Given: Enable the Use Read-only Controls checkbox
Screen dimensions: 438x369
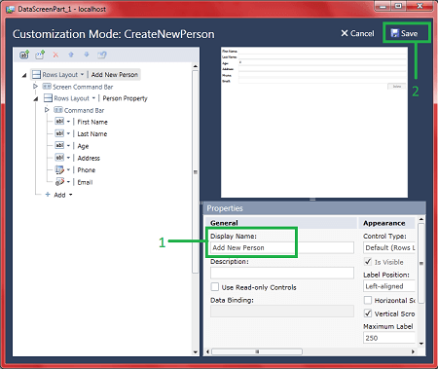Looking at the screenshot, I should (215, 287).
